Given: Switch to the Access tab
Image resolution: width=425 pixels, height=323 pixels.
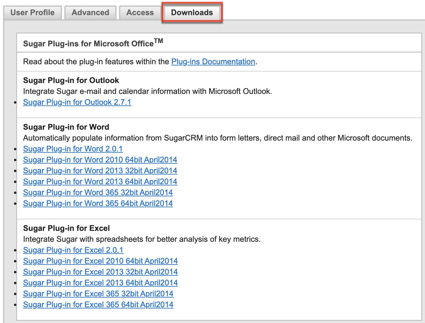Looking at the screenshot, I should coord(140,12).
